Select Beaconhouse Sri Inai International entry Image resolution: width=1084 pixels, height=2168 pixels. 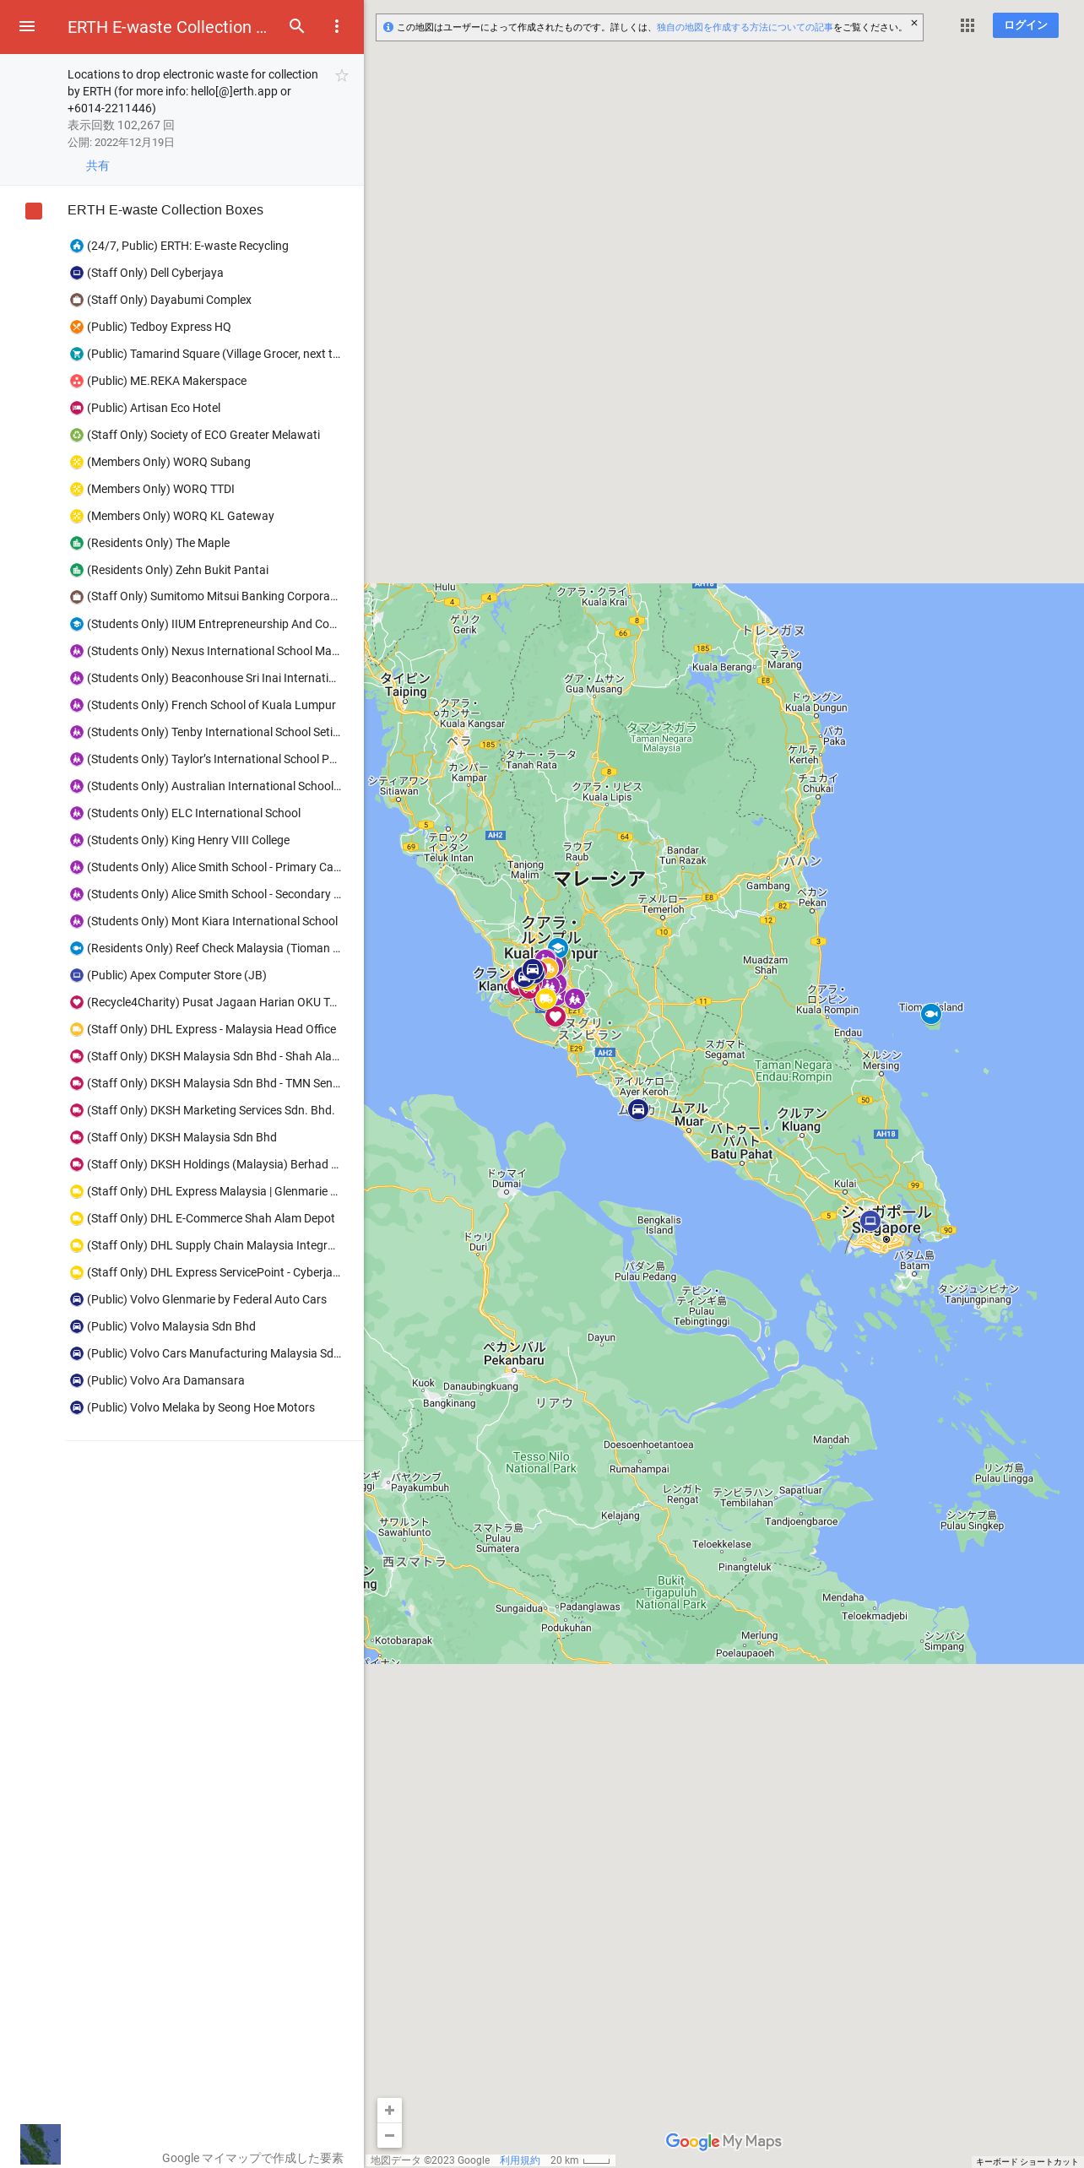(x=204, y=678)
